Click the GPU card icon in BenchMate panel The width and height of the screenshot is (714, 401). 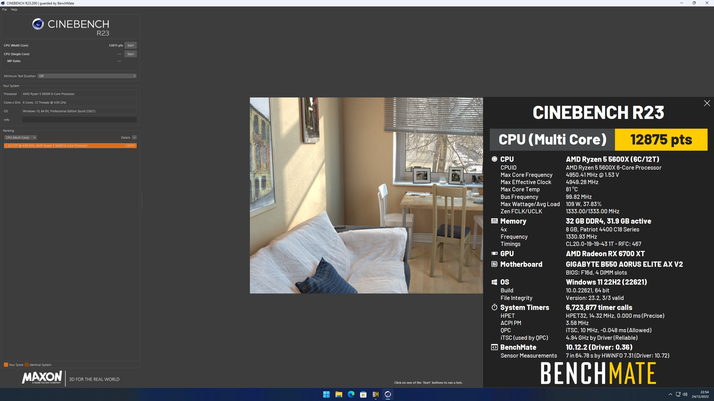(x=494, y=253)
